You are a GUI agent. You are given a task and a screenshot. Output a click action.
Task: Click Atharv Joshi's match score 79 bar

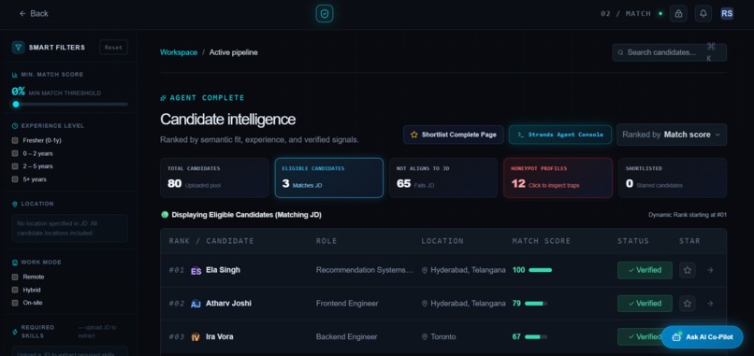pos(536,303)
